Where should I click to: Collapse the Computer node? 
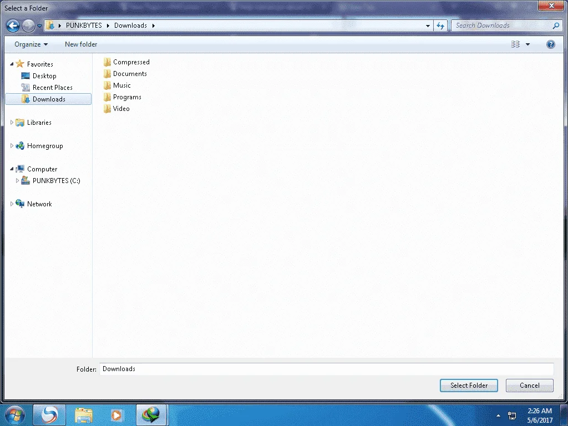coord(12,169)
